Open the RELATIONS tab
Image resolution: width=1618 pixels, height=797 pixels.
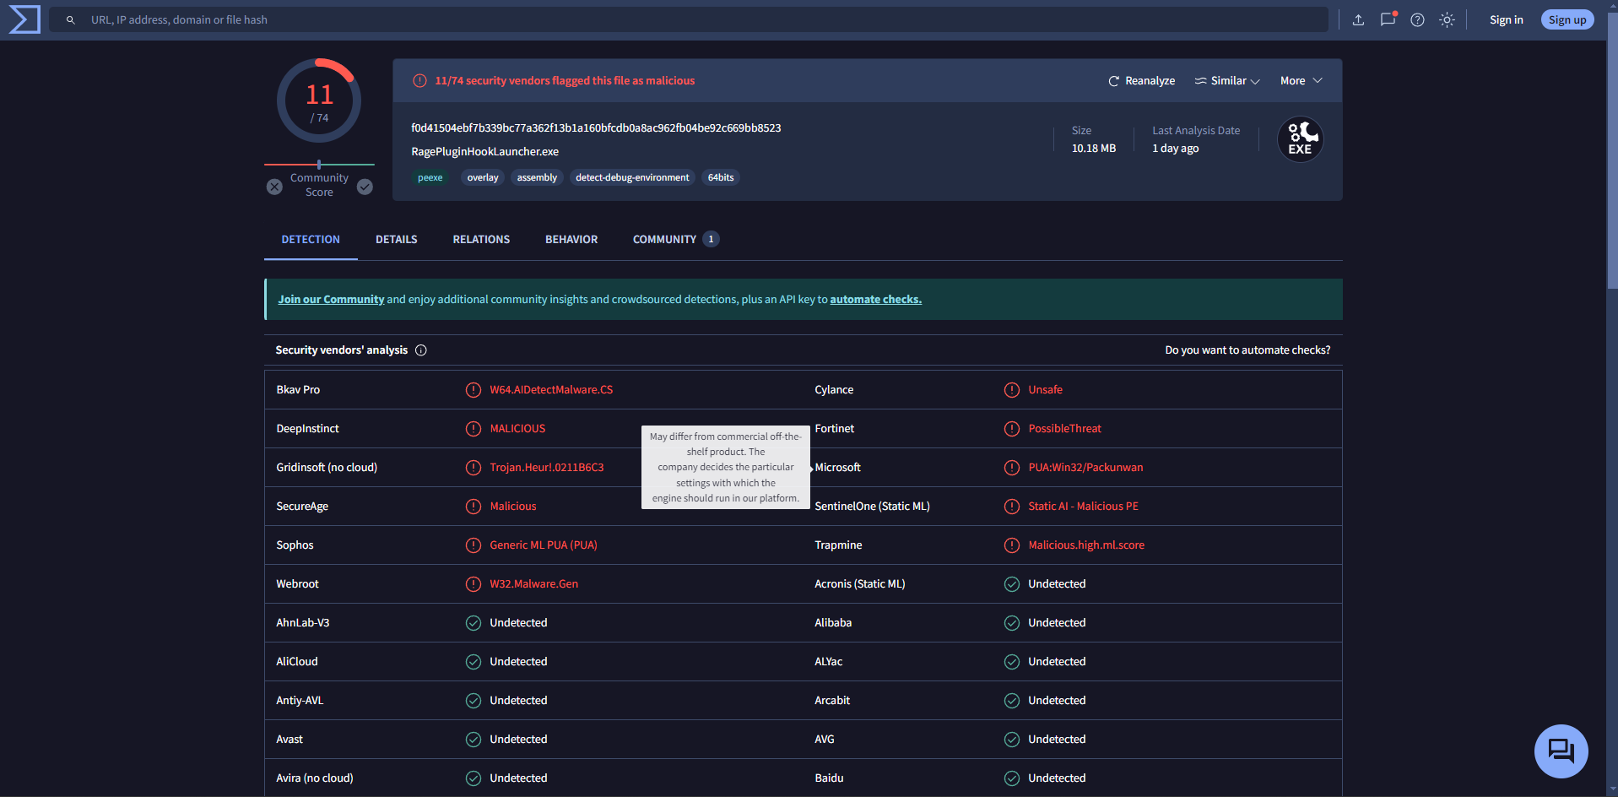pyautogui.click(x=481, y=240)
